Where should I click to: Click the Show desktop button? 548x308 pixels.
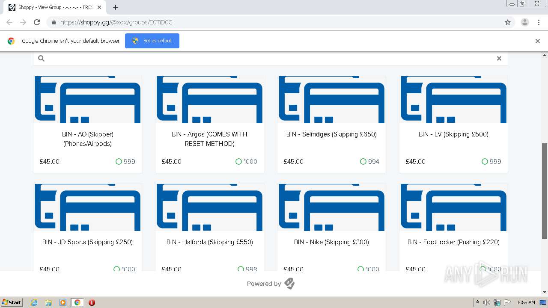(544, 302)
